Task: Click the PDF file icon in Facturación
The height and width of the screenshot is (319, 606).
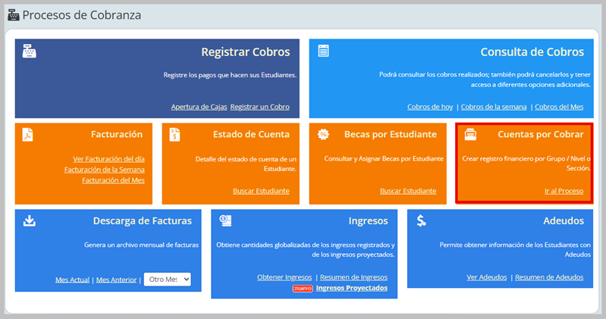Action: pyautogui.click(x=27, y=134)
